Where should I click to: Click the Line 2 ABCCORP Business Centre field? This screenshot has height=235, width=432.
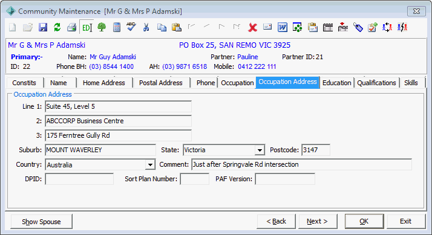pyautogui.click(x=118, y=121)
